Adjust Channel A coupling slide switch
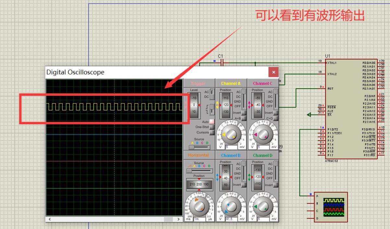Viewport: 390px width, 229px height. (244, 99)
